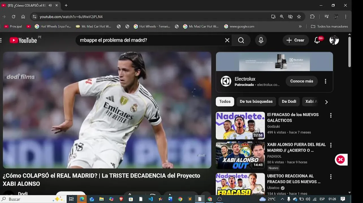Open the Hot Wheels Enzo Fe... bookmark
The image size is (363, 203).
point(53,27)
